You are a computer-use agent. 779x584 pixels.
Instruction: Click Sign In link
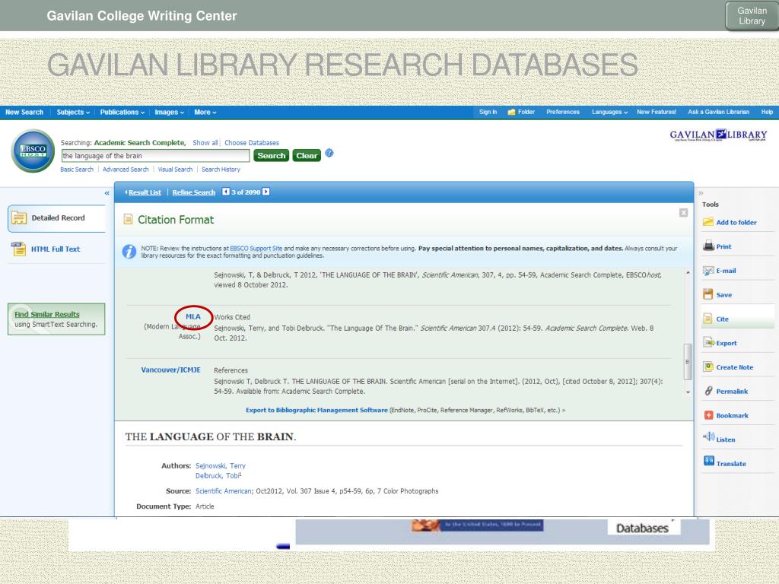(x=488, y=113)
